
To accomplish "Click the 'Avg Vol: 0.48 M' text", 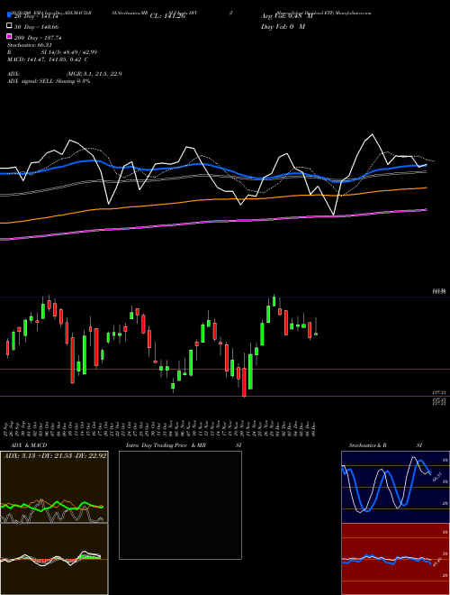I will point(287,16).
